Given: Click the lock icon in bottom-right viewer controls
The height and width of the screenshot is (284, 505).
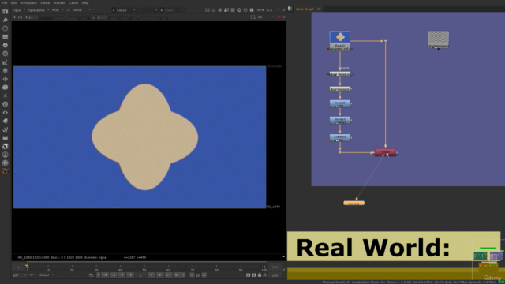Looking at the screenshot, I should click(x=260, y=275).
